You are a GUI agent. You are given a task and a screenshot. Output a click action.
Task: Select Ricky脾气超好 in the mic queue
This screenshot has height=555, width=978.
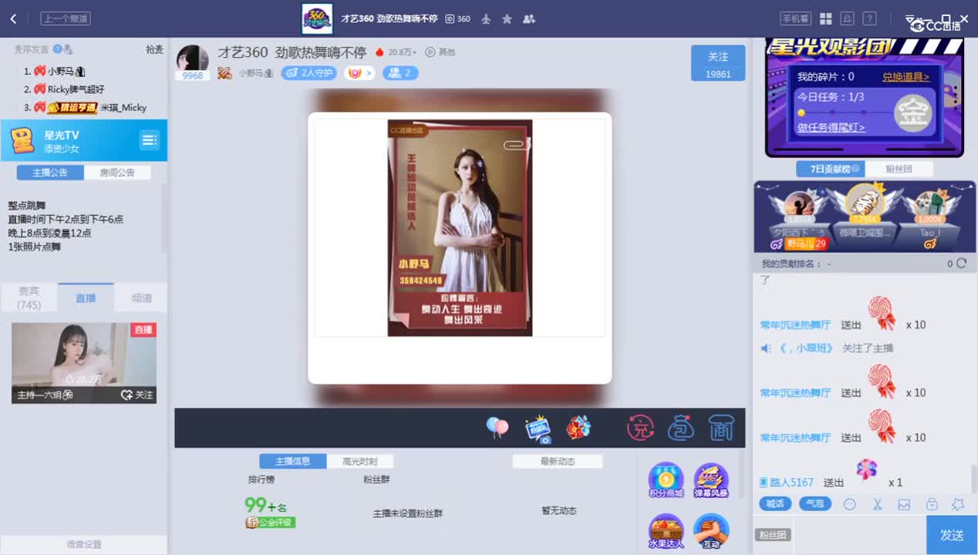tap(76, 89)
